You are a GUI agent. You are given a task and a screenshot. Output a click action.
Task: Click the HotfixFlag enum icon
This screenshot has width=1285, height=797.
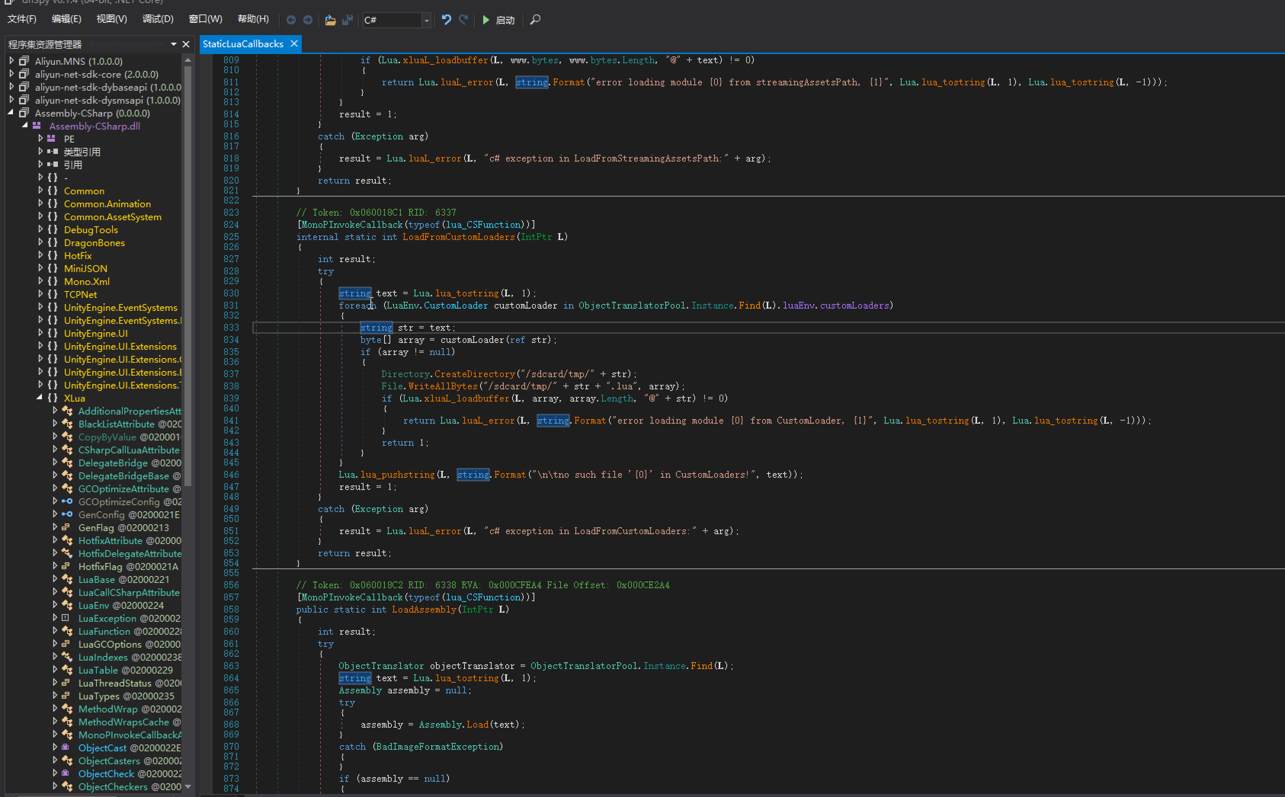(66, 566)
